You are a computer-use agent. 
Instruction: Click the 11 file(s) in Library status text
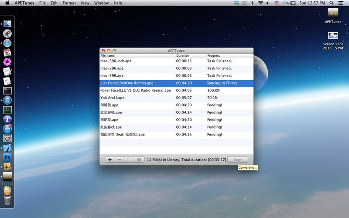187,160
